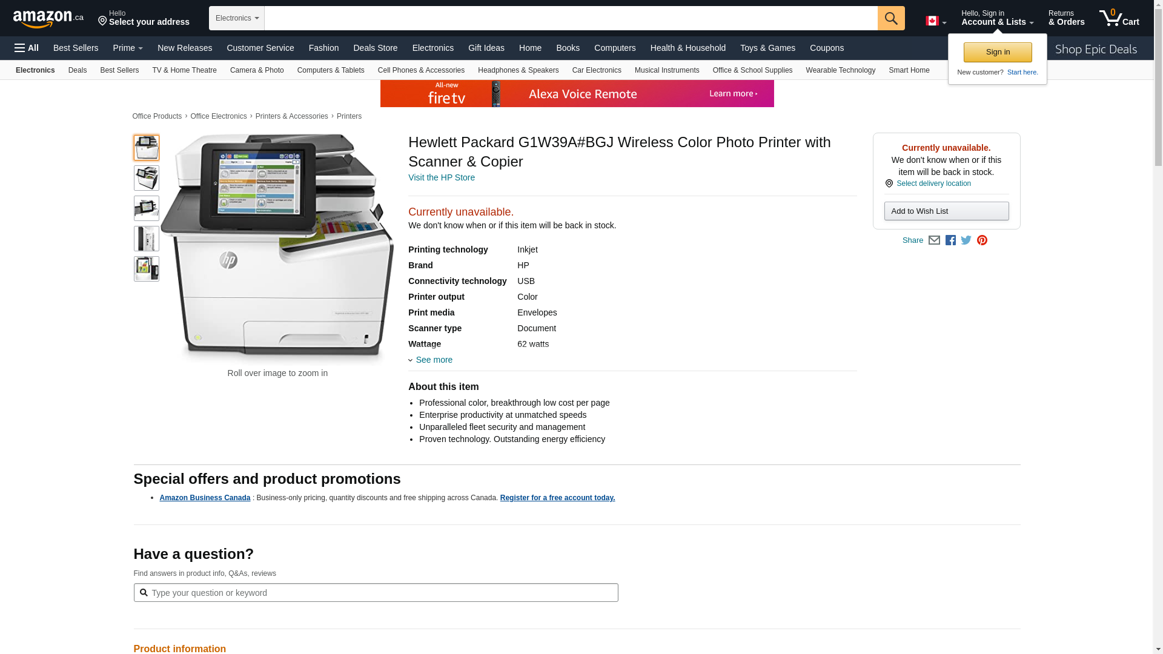Share via Twitter icon
The width and height of the screenshot is (1163, 654).
966,240
